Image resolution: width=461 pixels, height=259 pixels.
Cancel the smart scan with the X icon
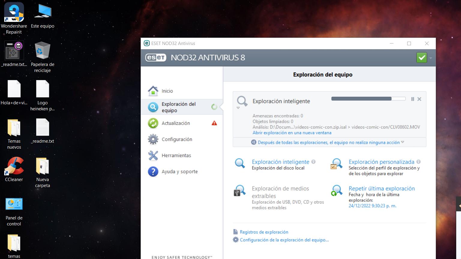tap(419, 99)
